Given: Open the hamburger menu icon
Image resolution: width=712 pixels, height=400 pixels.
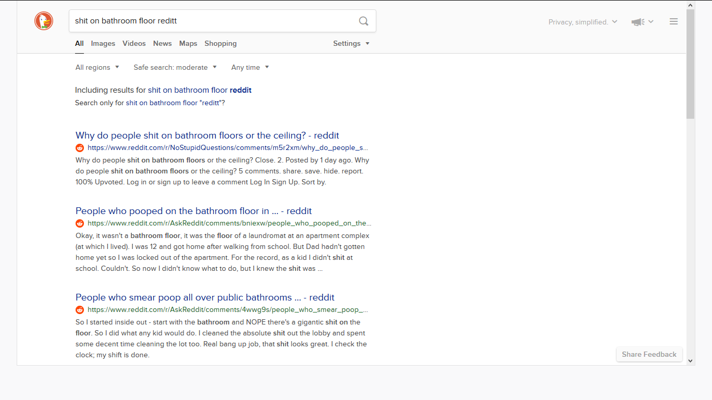Looking at the screenshot, I should (673, 21).
